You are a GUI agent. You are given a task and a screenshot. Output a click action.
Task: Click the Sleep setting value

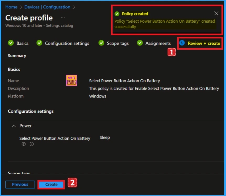[105, 137]
